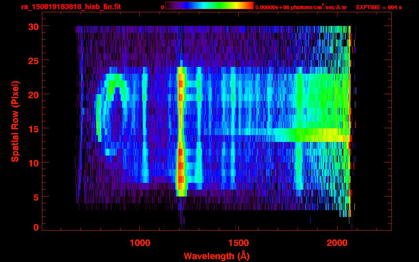Screen dimensions: 419x262
Task: Select the 2000 wavelength tick label
Action: (337, 243)
